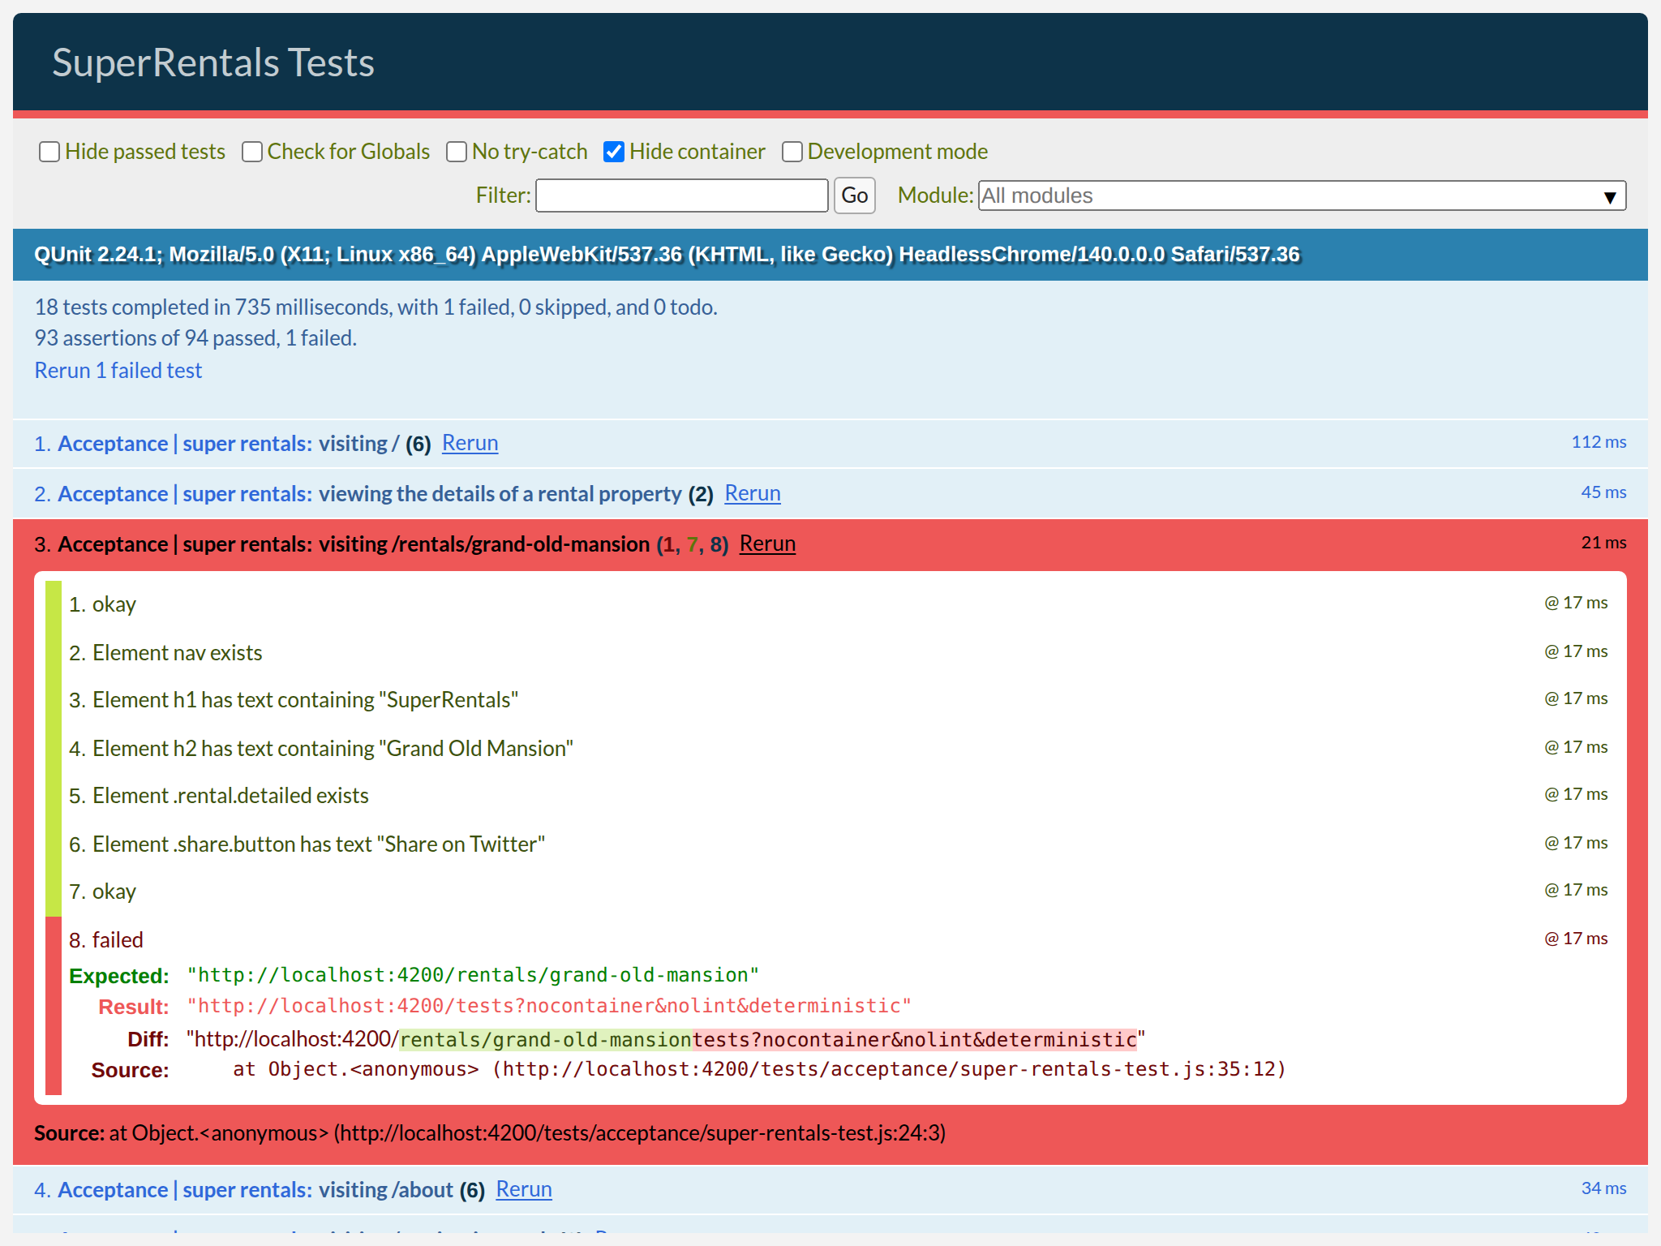Rerun the 'visiting /' acceptance test

(x=470, y=443)
